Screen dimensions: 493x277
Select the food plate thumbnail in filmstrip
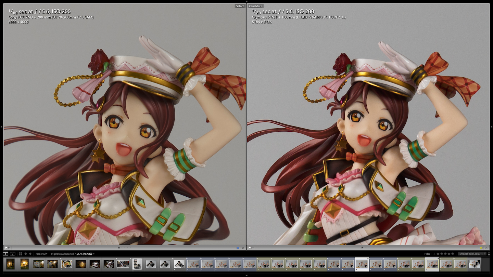coord(66,264)
